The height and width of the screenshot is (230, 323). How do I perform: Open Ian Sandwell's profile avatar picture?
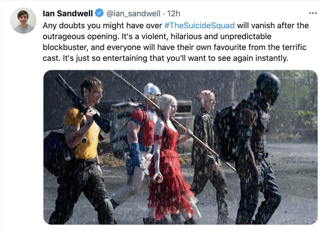coord(23,21)
